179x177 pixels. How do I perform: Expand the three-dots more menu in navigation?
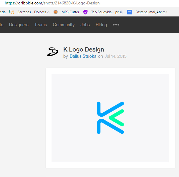[x=116, y=25]
